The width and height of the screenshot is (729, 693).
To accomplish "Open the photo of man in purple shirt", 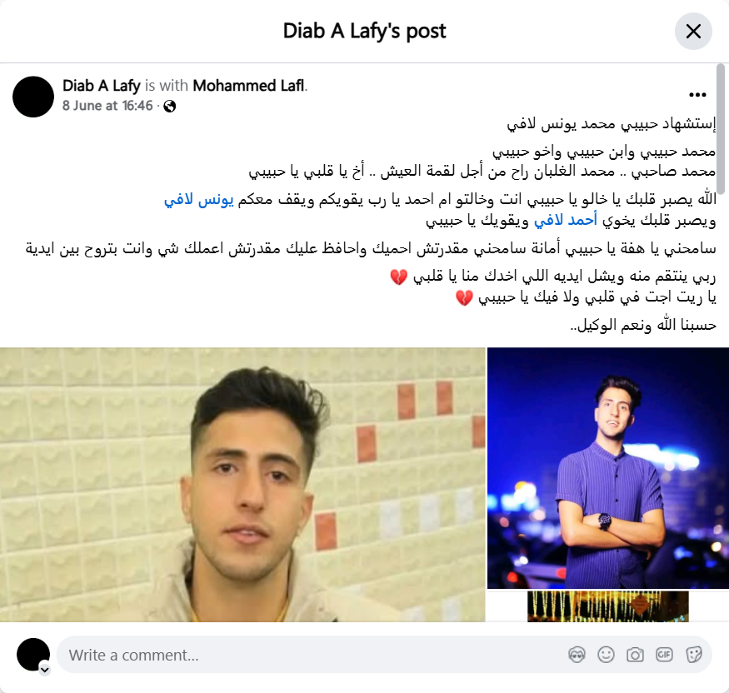I will tap(608, 468).
